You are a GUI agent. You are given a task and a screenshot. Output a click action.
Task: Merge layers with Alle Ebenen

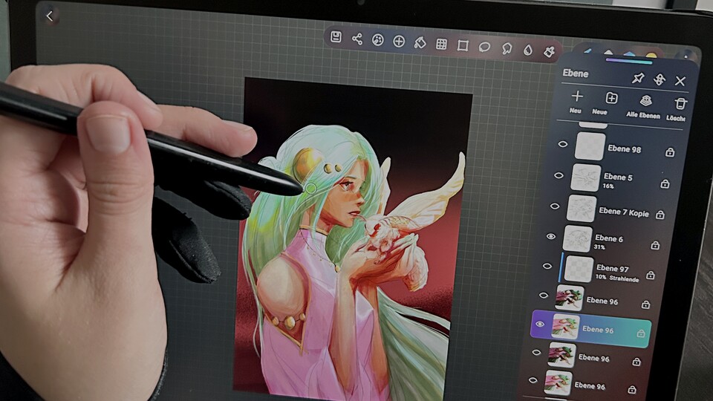click(x=644, y=106)
